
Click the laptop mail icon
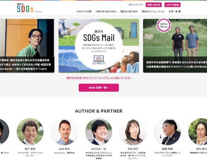pos(99,60)
